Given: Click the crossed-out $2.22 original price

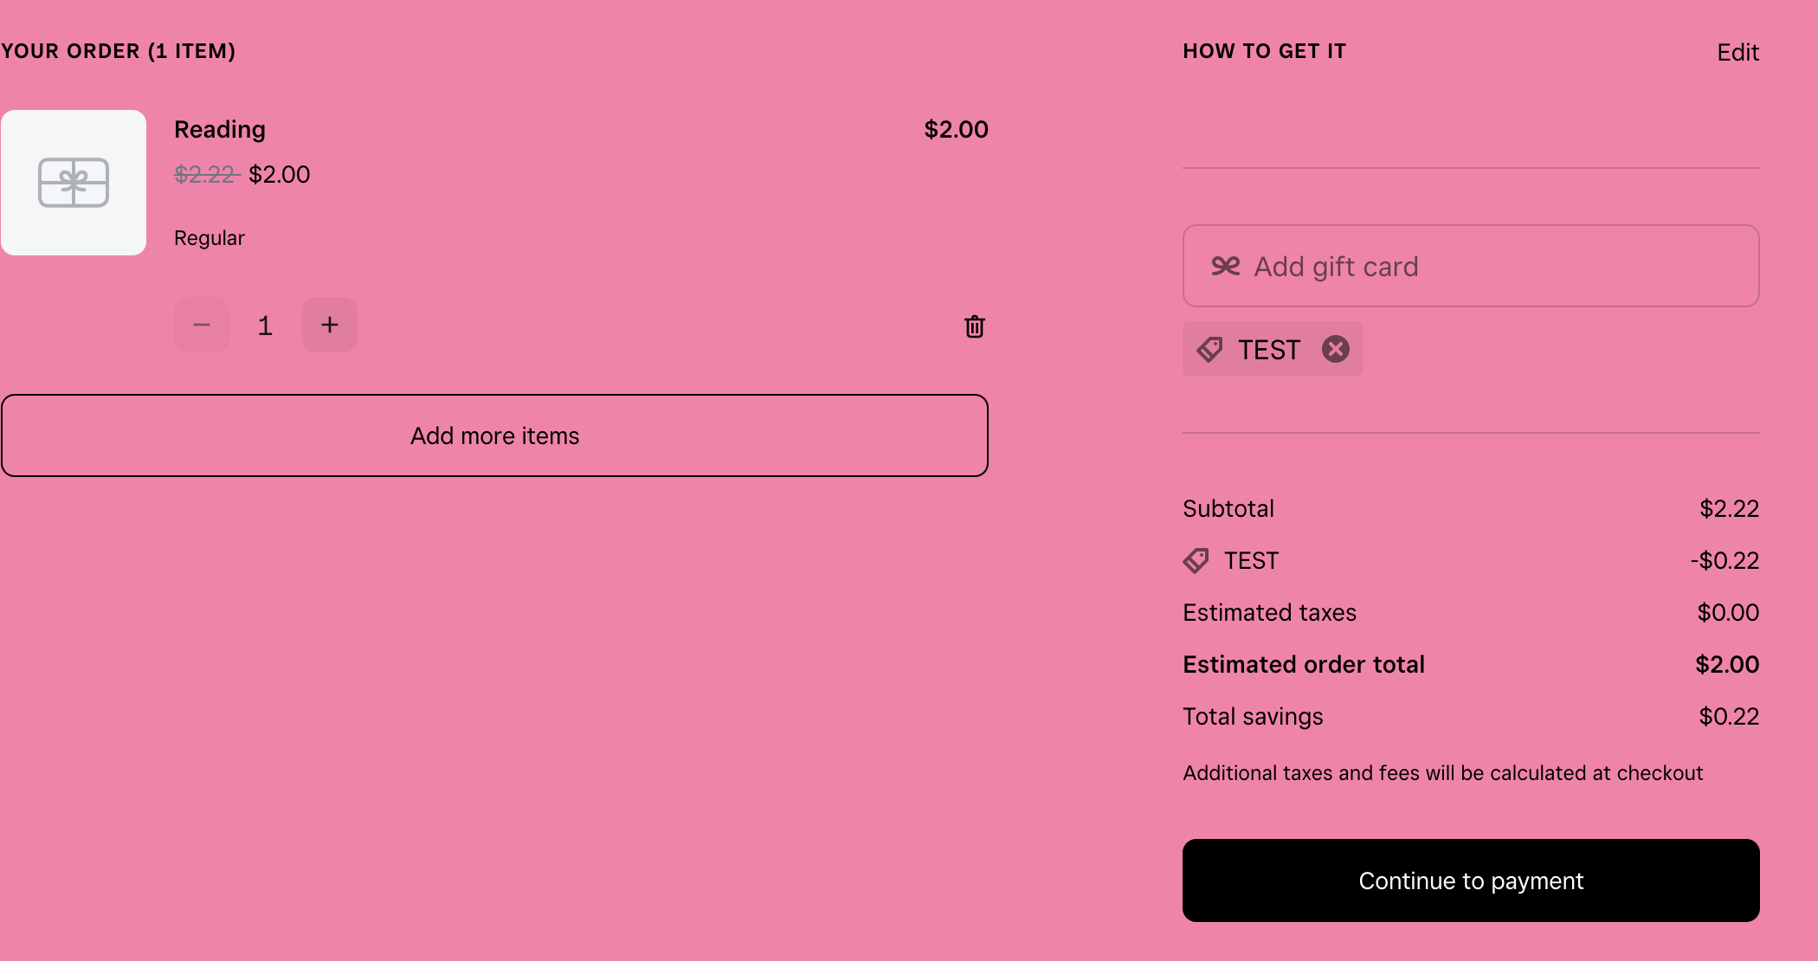Looking at the screenshot, I should click(x=206, y=174).
